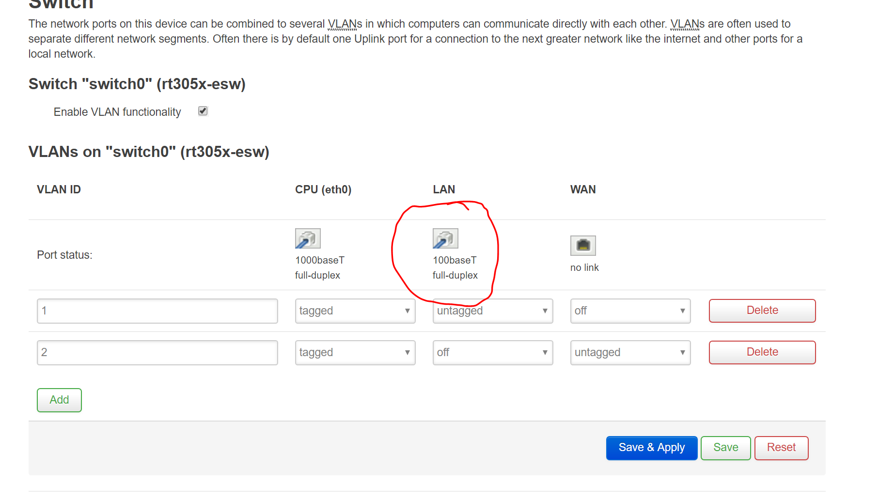This screenshot has height=501, width=895.
Task: Toggle the Enable VLAN functionality checkbox
Action: click(203, 111)
